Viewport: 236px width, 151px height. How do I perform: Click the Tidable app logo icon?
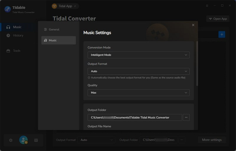point(8,9)
